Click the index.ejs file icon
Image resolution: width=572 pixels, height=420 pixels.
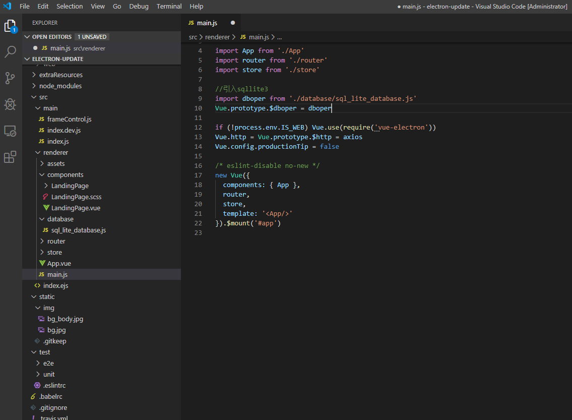point(38,285)
